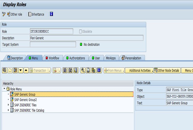Select the Node Details Text field
The width and height of the screenshot is (193, 130).
pyautogui.click(x=180, y=103)
